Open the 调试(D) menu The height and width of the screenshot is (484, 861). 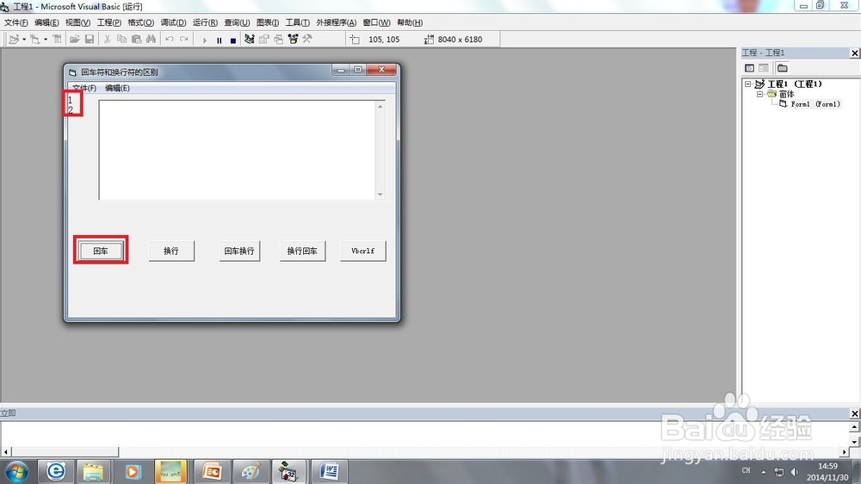(x=173, y=22)
